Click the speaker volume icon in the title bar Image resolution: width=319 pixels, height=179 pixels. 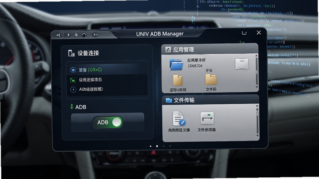pyautogui.click(x=58, y=35)
